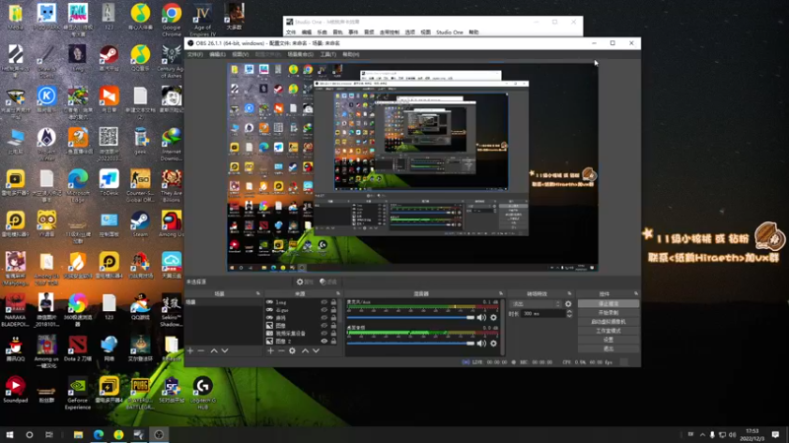Screen dimensions: 789x443
Task: Open settings gear of second mixer channel
Action: (494, 344)
